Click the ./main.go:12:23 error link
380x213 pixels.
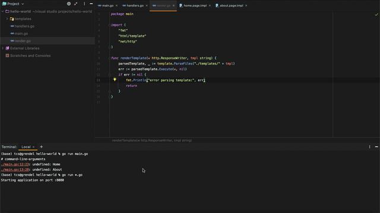pyautogui.click(x=15, y=164)
